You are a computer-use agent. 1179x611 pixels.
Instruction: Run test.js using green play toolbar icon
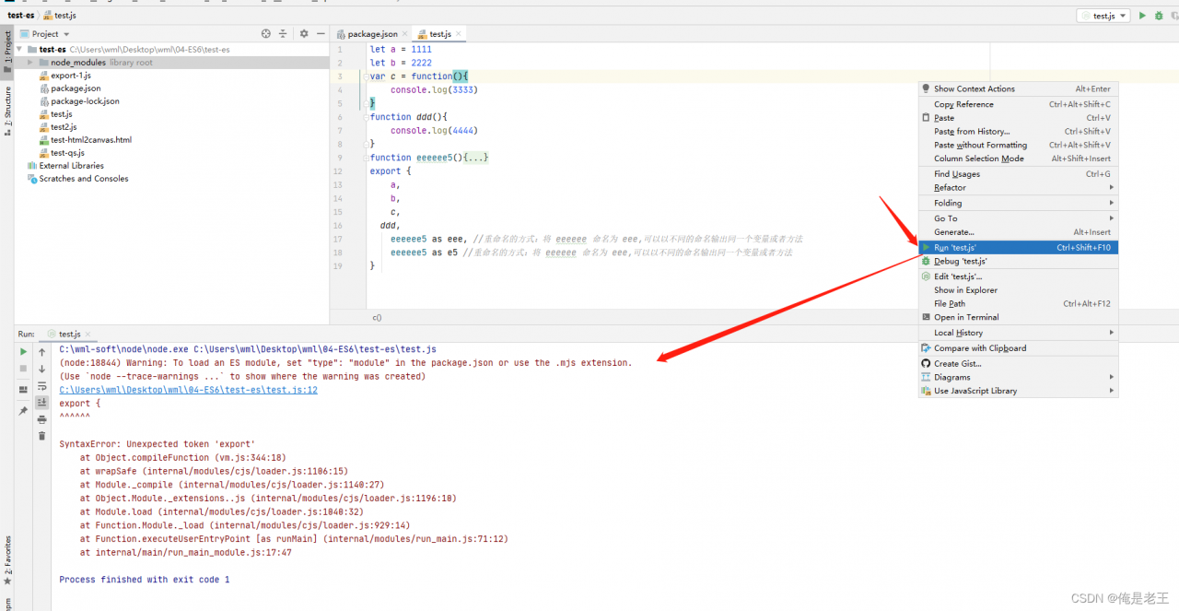[x=1142, y=16]
